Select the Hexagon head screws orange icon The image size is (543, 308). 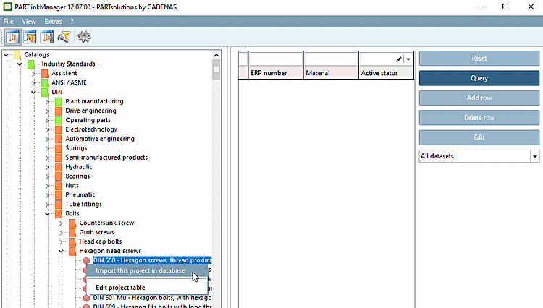point(72,251)
